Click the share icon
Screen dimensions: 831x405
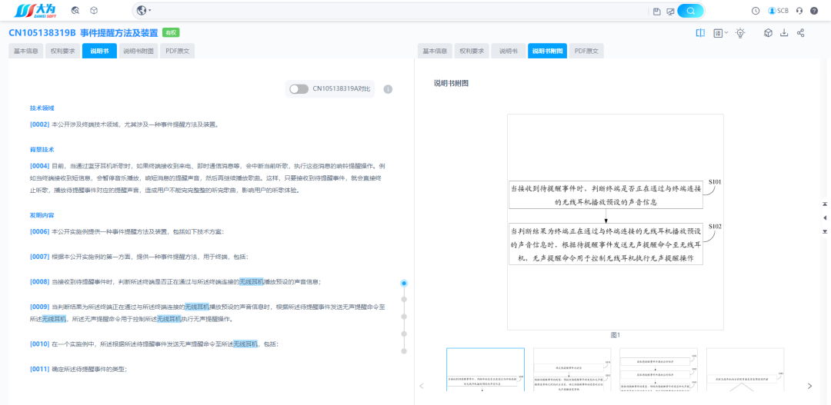click(x=801, y=33)
